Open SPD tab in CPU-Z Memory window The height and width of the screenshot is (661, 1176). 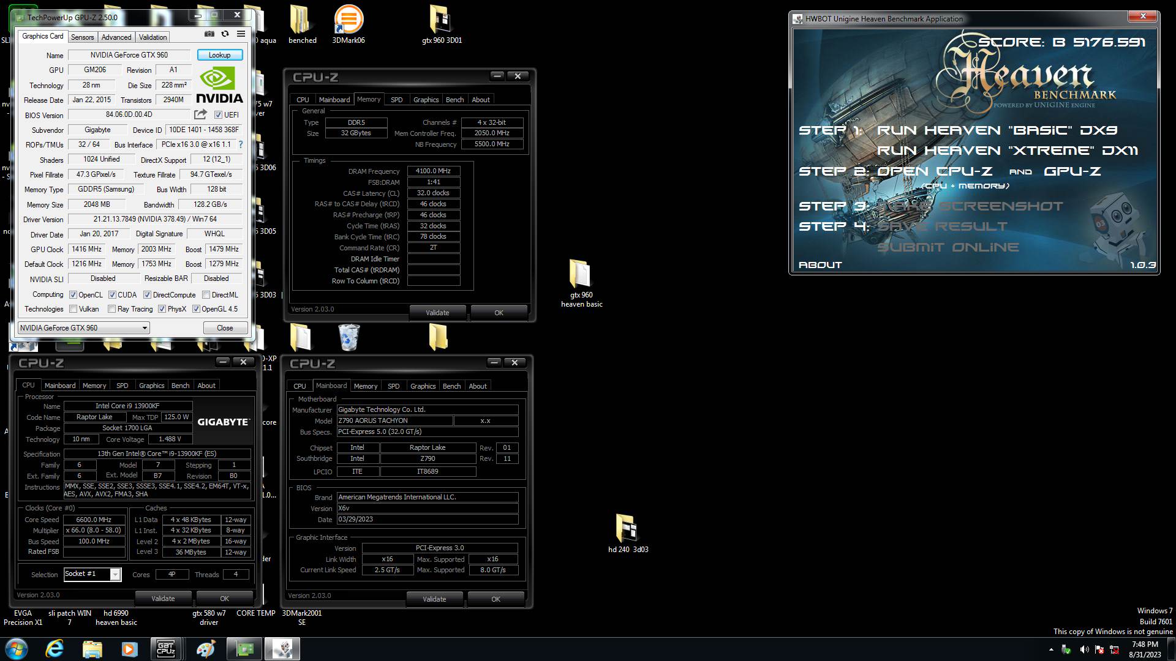coord(397,100)
